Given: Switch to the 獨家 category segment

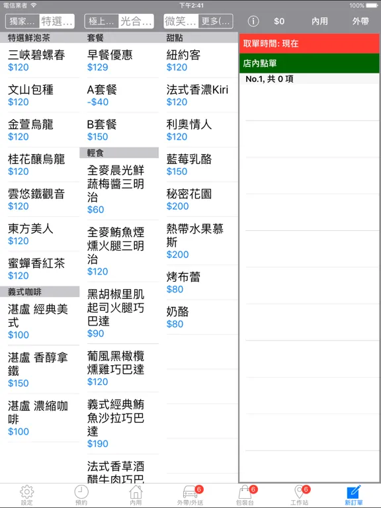Looking at the screenshot, I should point(22,21).
